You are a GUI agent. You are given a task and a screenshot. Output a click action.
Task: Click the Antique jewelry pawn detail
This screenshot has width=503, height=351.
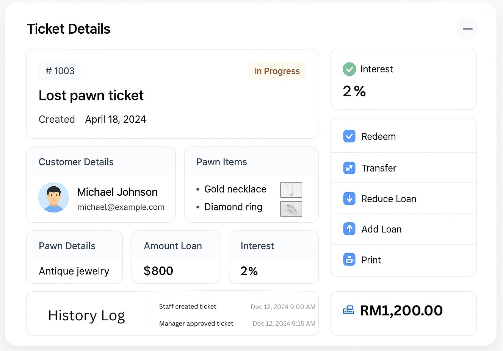tap(74, 271)
